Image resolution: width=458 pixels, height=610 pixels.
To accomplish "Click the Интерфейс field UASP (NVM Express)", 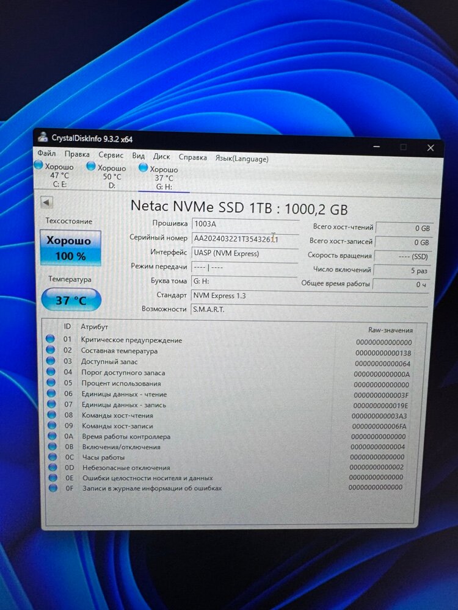I will click(245, 253).
